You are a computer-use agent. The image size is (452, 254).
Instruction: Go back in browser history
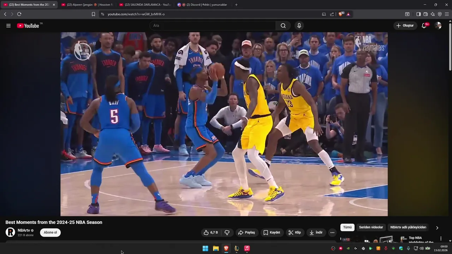tap(5, 14)
